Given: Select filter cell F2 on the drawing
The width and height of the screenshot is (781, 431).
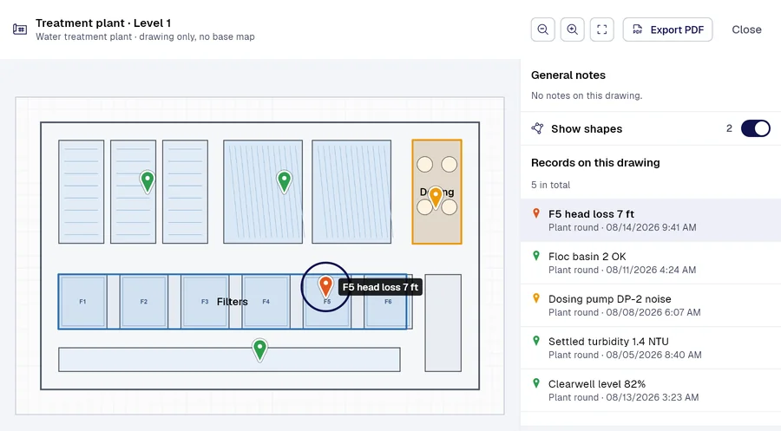Looking at the screenshot, I should click(x=143, y=302).
